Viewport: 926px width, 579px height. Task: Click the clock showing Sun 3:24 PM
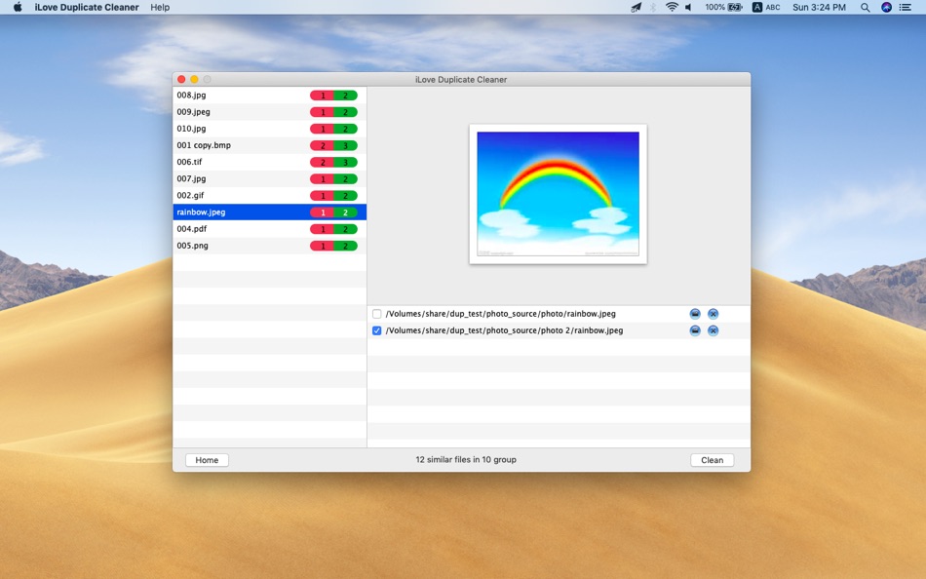(x=819, y=7)
